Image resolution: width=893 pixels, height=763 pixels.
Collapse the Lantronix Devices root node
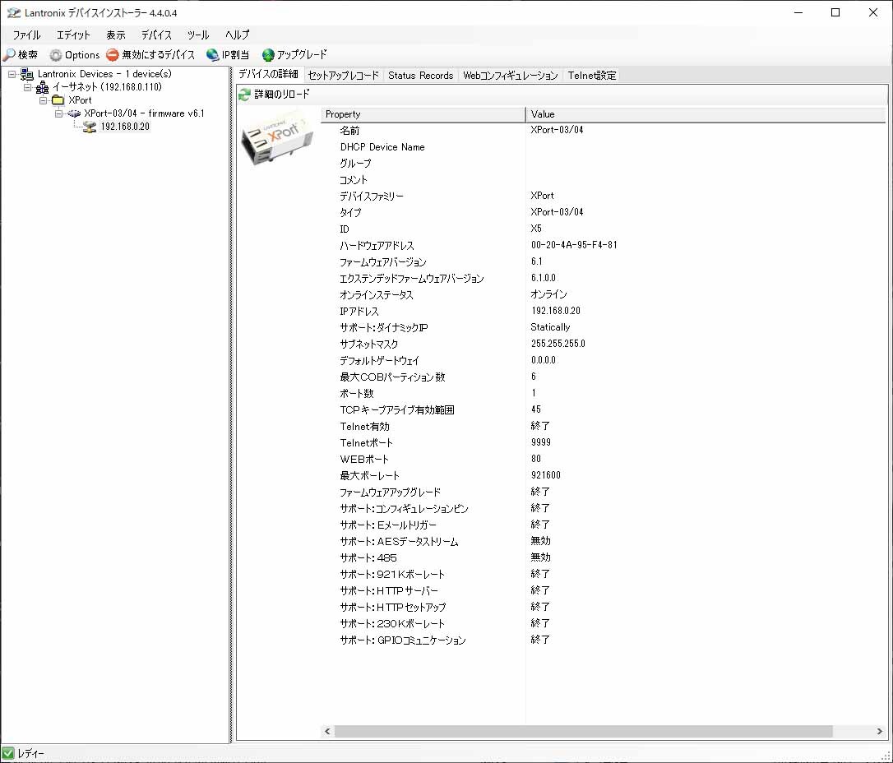click(x=12, y=74)
